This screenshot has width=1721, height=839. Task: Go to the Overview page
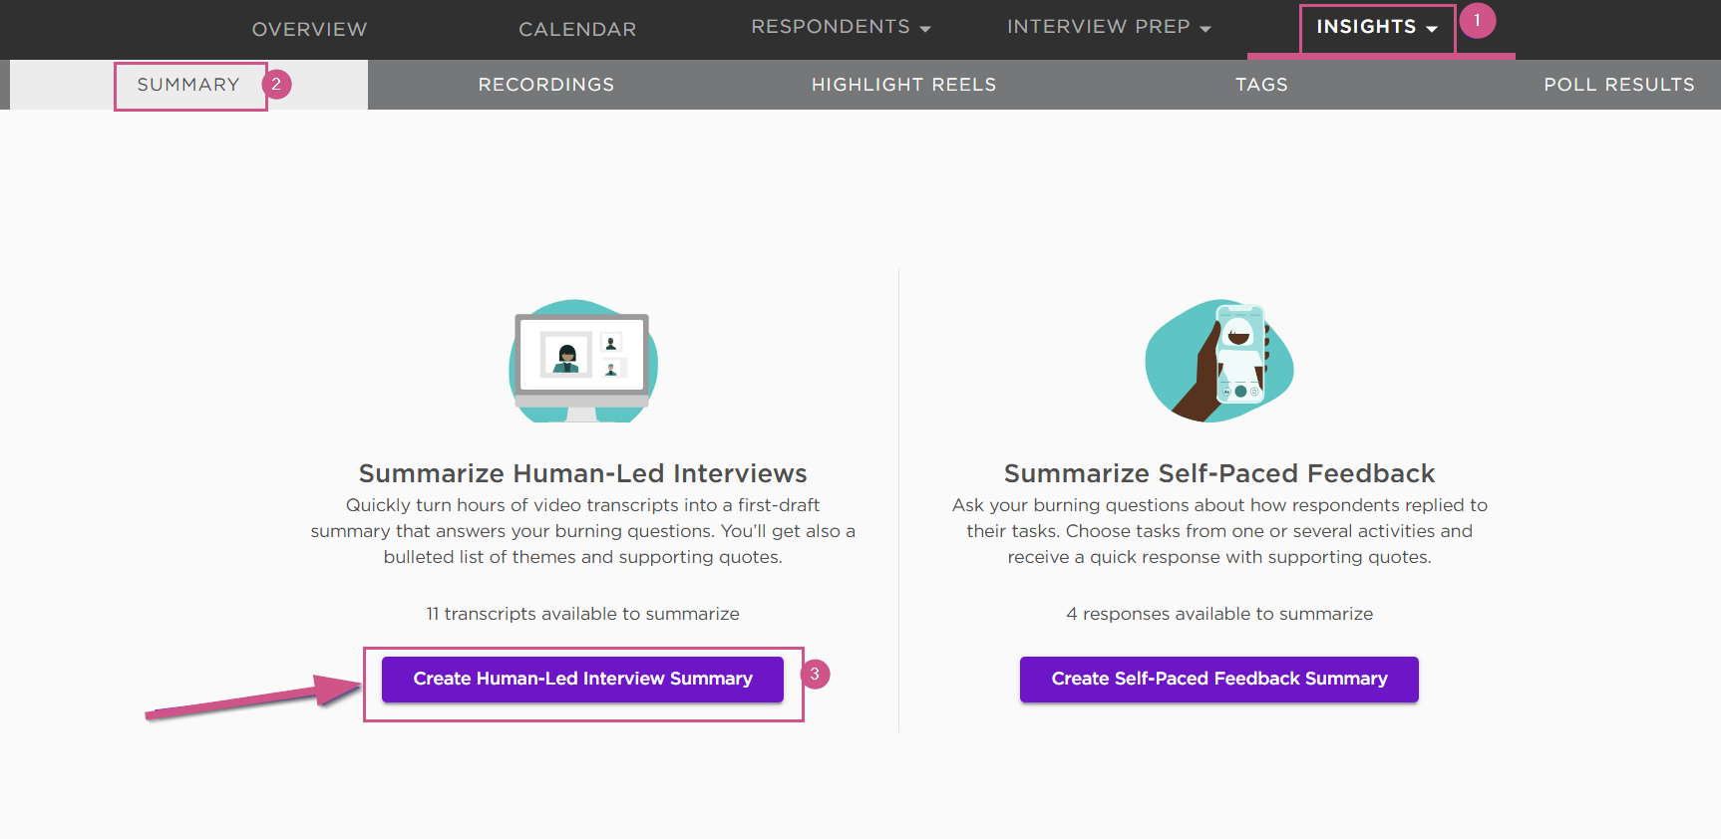(x=309, y=30)
